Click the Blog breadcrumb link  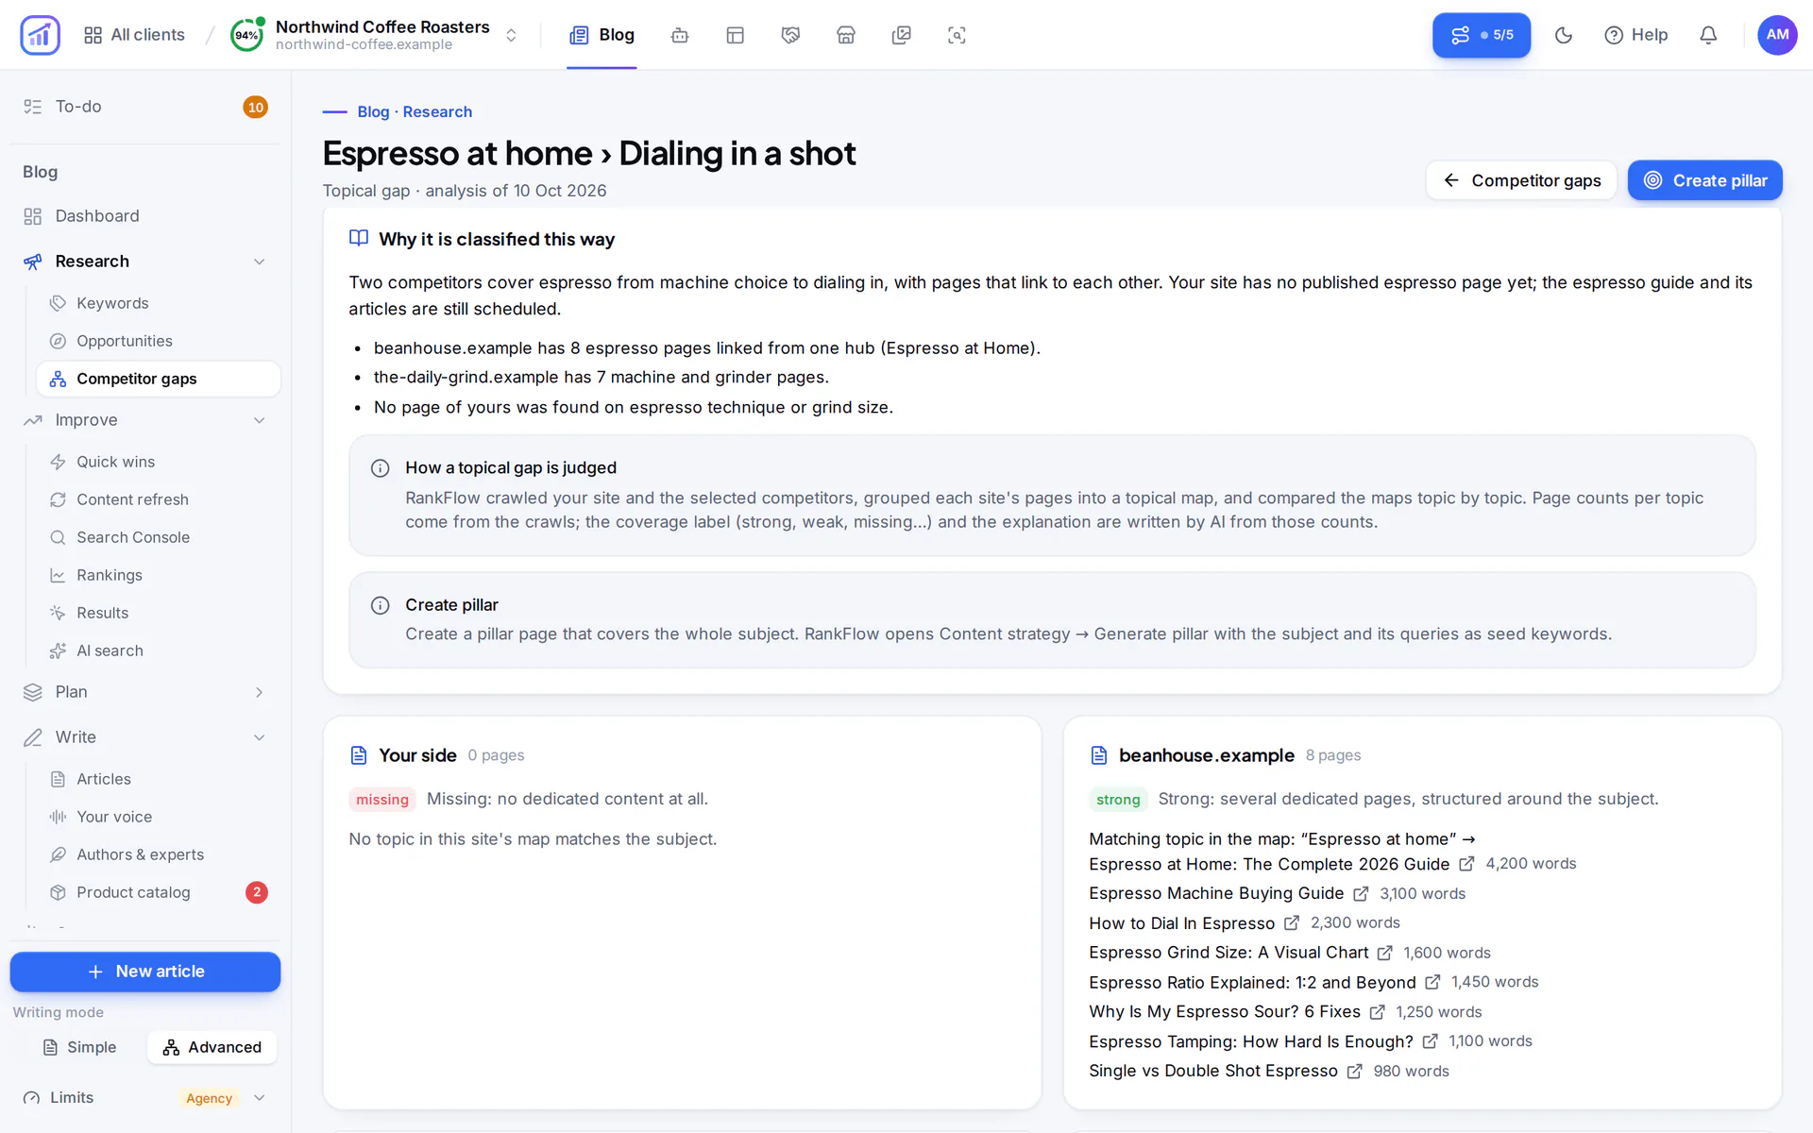[373, 111]
